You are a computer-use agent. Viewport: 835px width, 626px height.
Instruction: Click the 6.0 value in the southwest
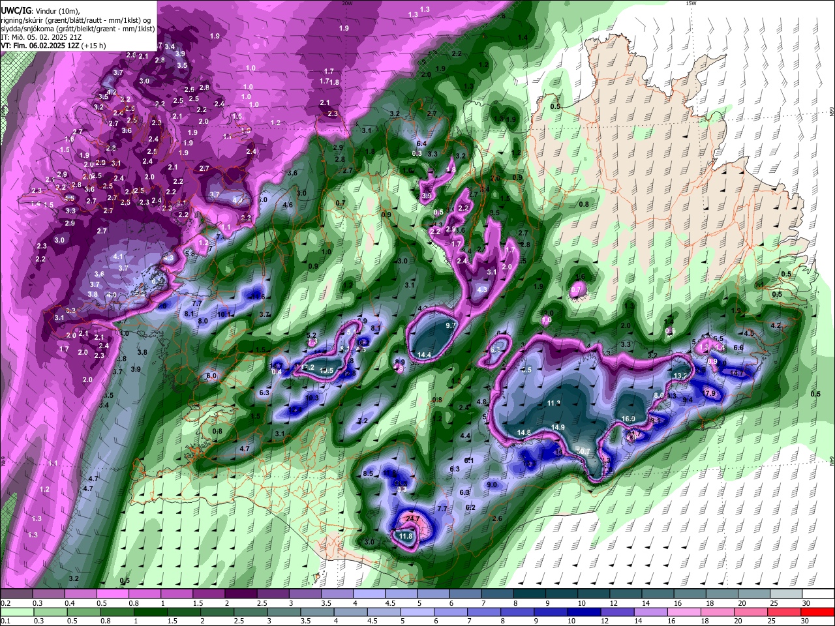click(211, 376)
